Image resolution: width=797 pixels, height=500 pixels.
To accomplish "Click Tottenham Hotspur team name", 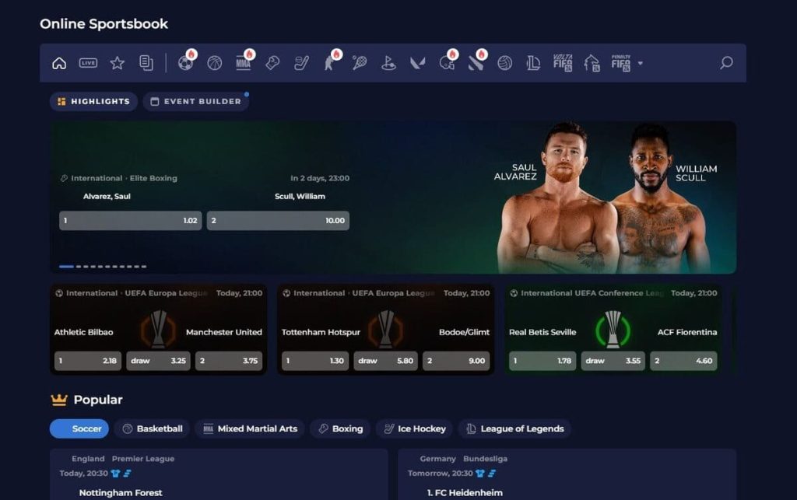I will tap(321, 333).
